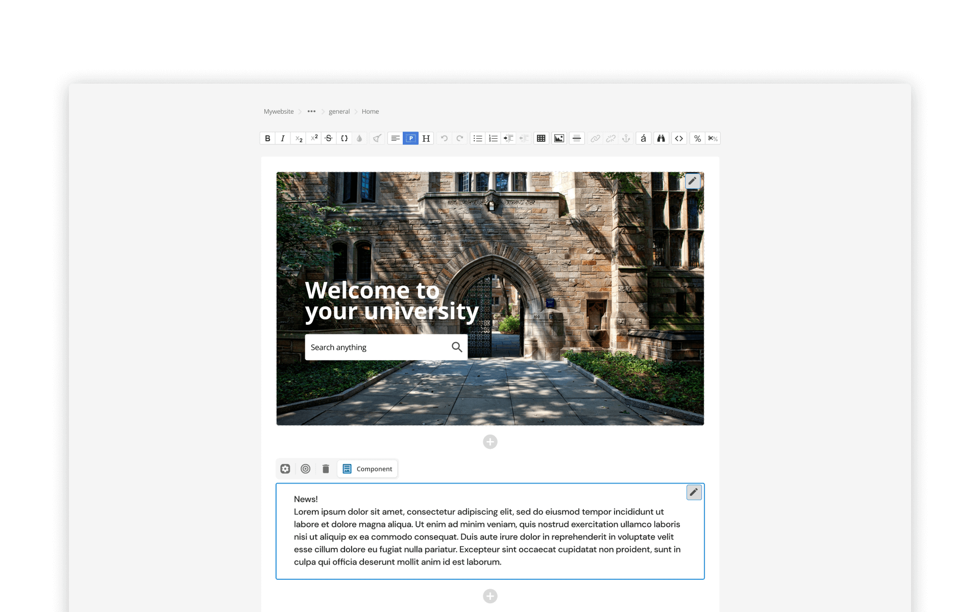Insert a table using the toolbar icon
Image resolution: width=980 pixels, height=612 pixels.
(541, 138)
